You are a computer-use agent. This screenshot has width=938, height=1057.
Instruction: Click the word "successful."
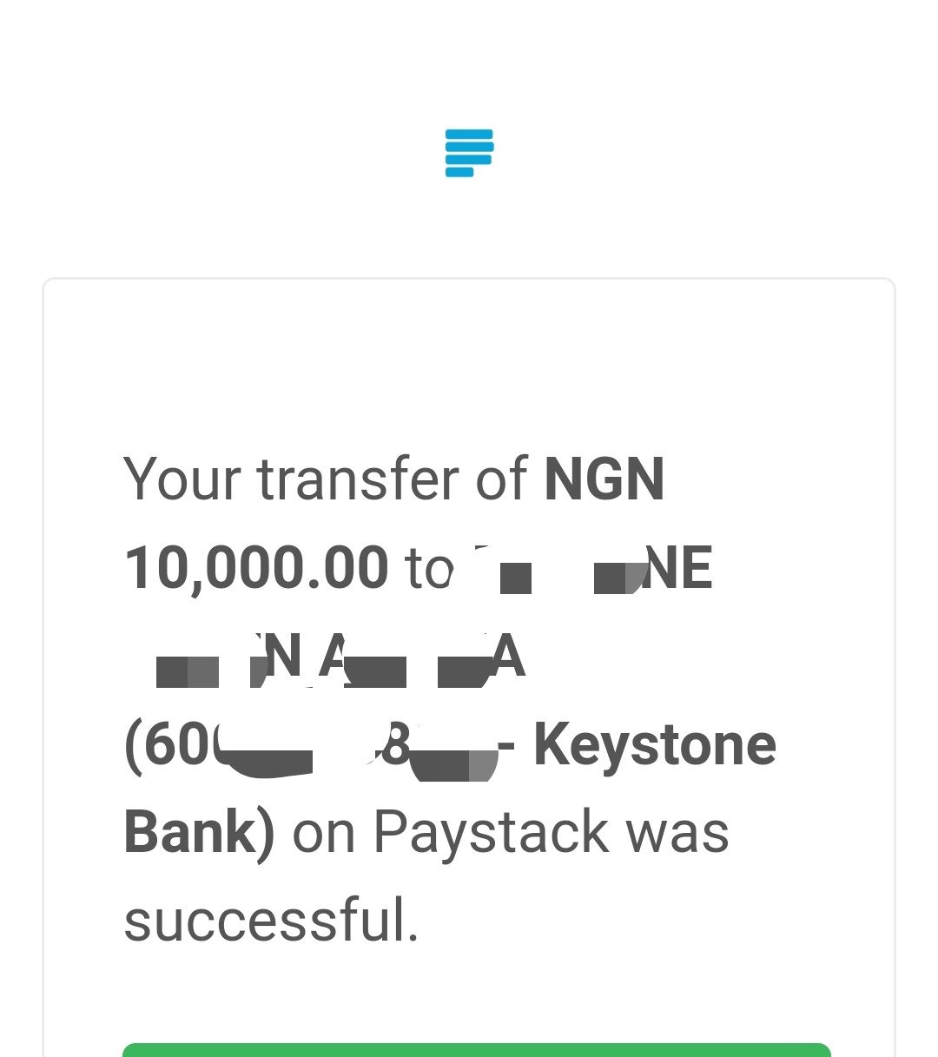[272, 921]
